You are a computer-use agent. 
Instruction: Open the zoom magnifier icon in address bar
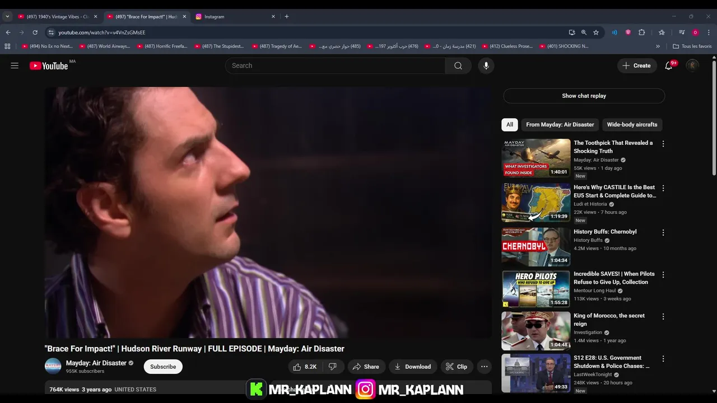tap(584, 32)
